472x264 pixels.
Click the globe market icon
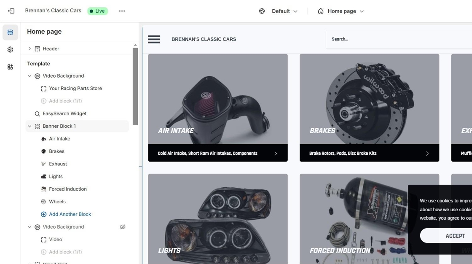[262, 11]
